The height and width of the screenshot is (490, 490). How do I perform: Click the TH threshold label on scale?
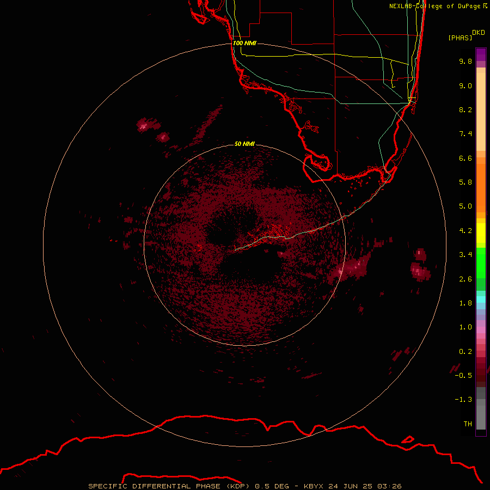pyautogui.click(x=468, y=424)
